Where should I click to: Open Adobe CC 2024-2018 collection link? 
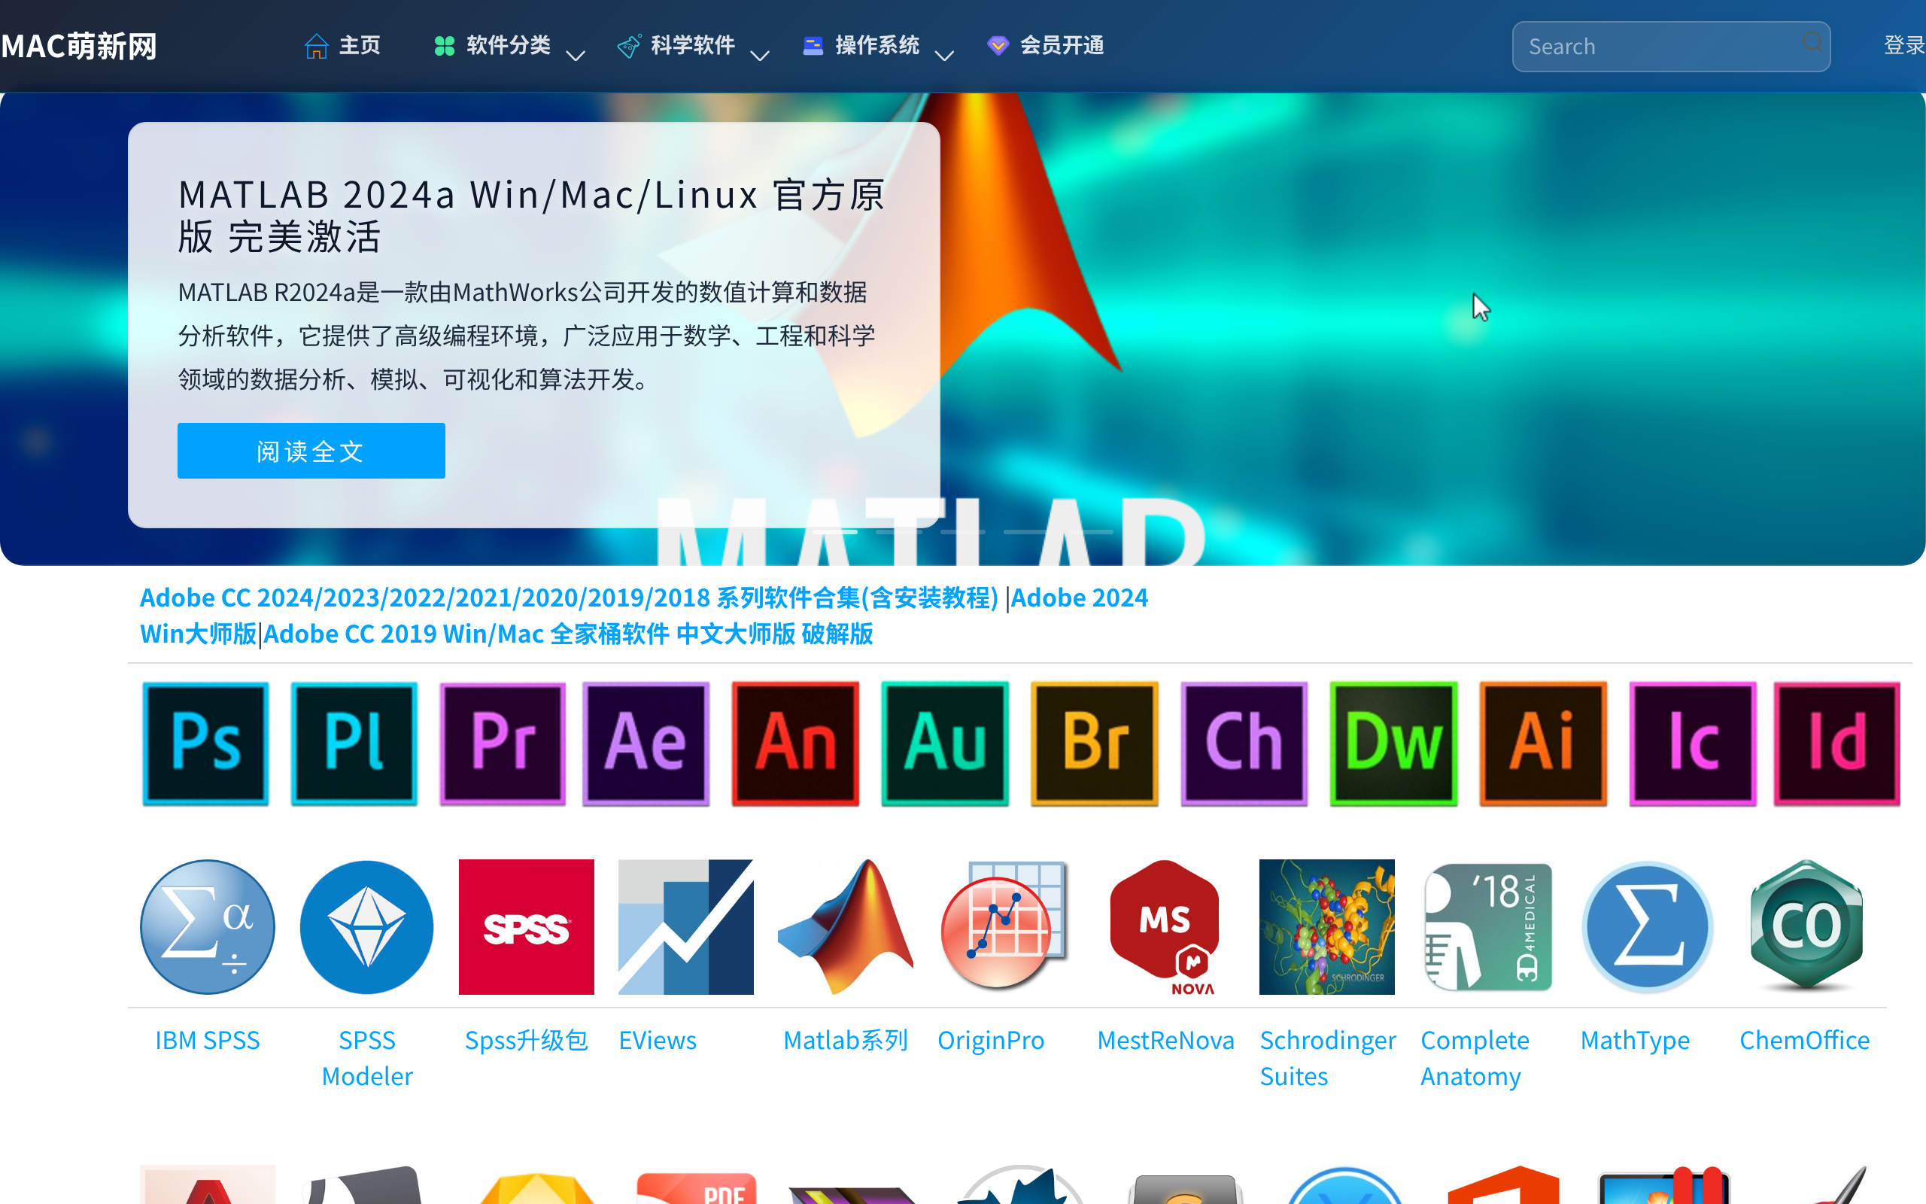click(569, 597)
